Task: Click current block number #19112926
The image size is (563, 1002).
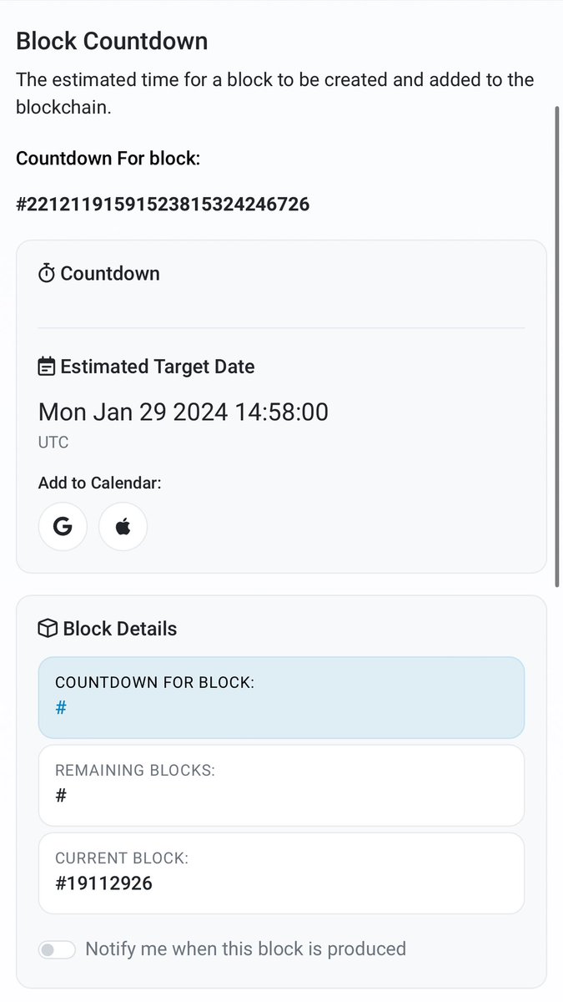Action: tap(103, 883)
